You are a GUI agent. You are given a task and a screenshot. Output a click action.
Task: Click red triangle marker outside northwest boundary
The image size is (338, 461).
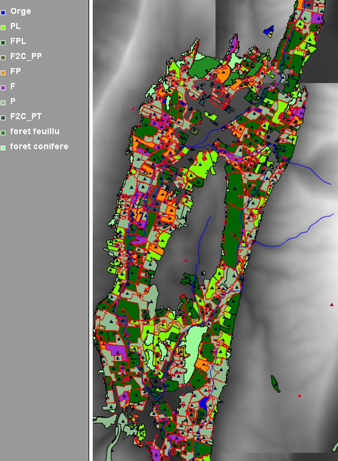tap(132, 109)
